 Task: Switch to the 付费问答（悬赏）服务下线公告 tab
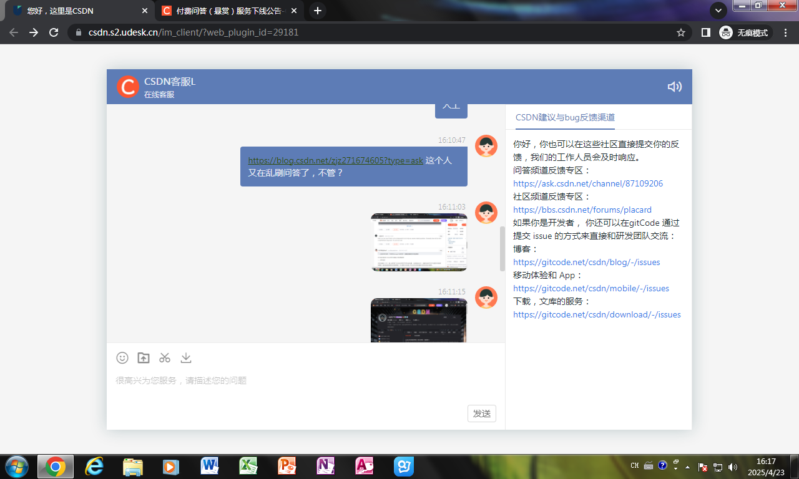click(x=228, y=11)
